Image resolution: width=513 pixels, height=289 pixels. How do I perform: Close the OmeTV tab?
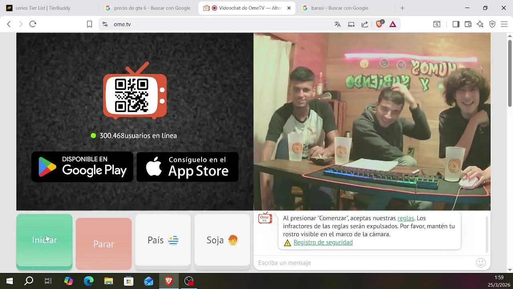point(289,8)
